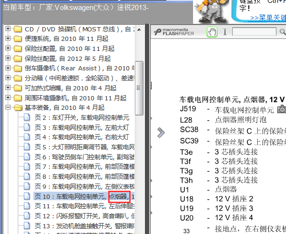Viewport: 286px width, 234px height.
Task: Select 页 10 : 点烟器 page
Action: pos(84,196)
